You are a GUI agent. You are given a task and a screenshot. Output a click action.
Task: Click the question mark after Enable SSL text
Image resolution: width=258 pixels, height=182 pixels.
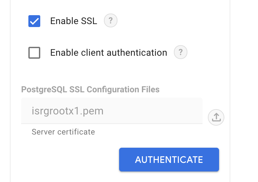(x=111, y=20)
